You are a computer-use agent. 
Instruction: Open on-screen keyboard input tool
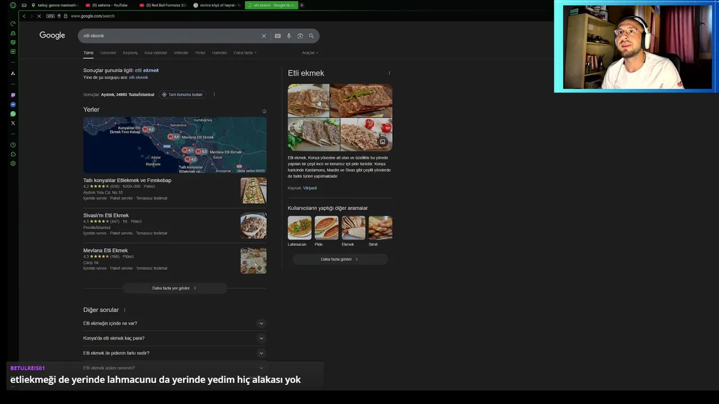coord(277,36)
